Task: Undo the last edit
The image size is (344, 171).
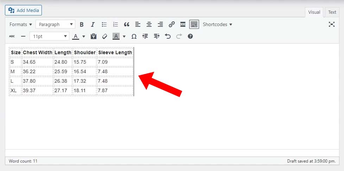Action: pyautogui.click(x=168, y=36)
